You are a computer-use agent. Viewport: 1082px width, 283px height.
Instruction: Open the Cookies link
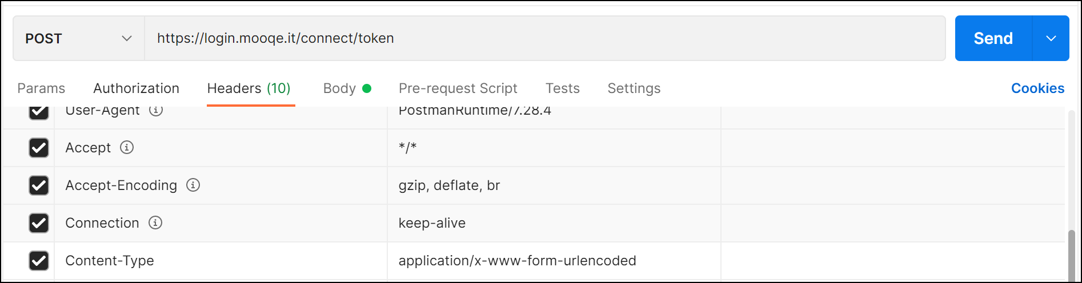pyautogui.click(x=1037, y=88)
